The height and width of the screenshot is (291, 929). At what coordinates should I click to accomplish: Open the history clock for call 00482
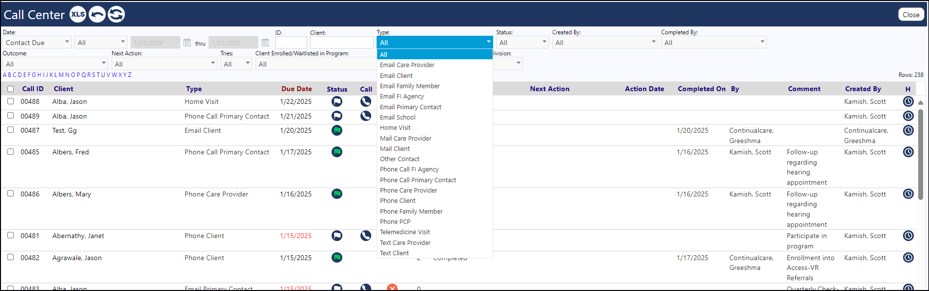[x=908, y=257]
